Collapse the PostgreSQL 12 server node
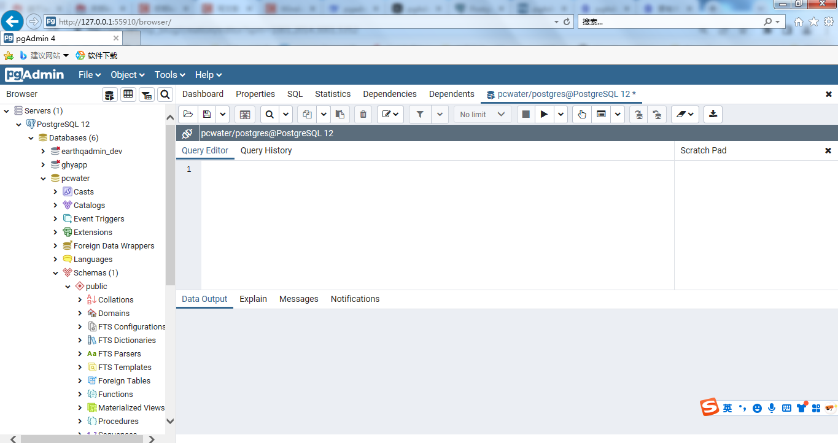This screenshot has height=443, width=838. (18, 125)
